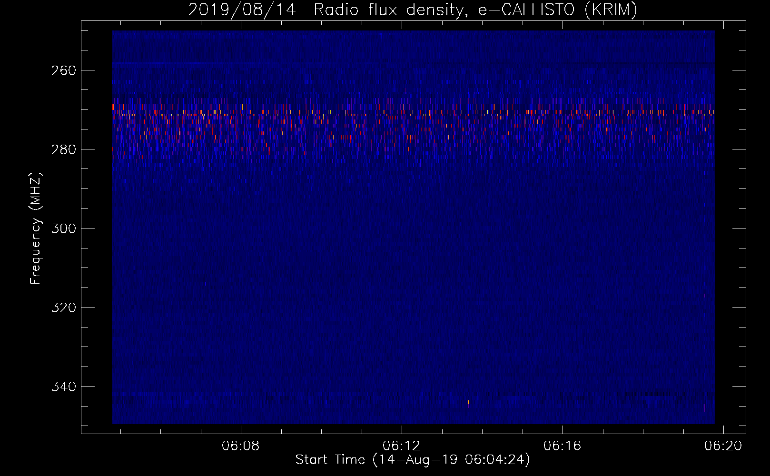Click the 320 frequency tick label

click(63, 307)
